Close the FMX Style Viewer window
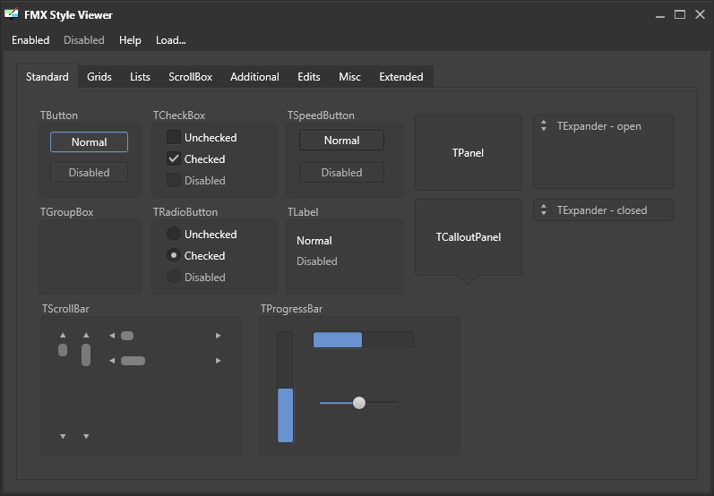Image resolution: width=714 pixels, height=496 pixels. tap(700, 14)
